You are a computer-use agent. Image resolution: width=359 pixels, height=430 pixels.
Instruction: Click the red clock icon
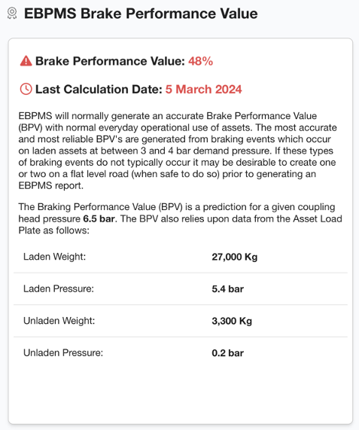pos(26,89)
